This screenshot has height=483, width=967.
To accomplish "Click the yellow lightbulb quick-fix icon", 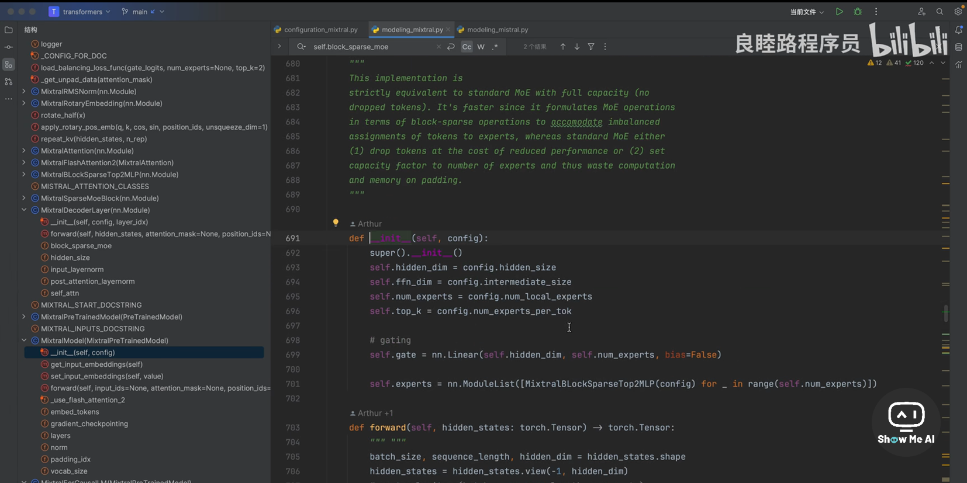I will coord(336,223).
